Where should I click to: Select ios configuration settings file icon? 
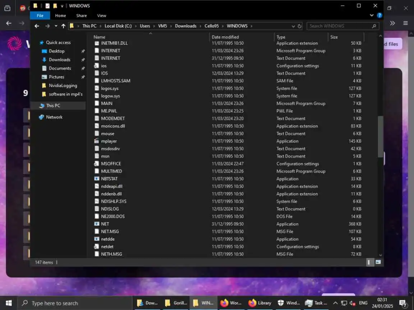click(x=97, y=66)
